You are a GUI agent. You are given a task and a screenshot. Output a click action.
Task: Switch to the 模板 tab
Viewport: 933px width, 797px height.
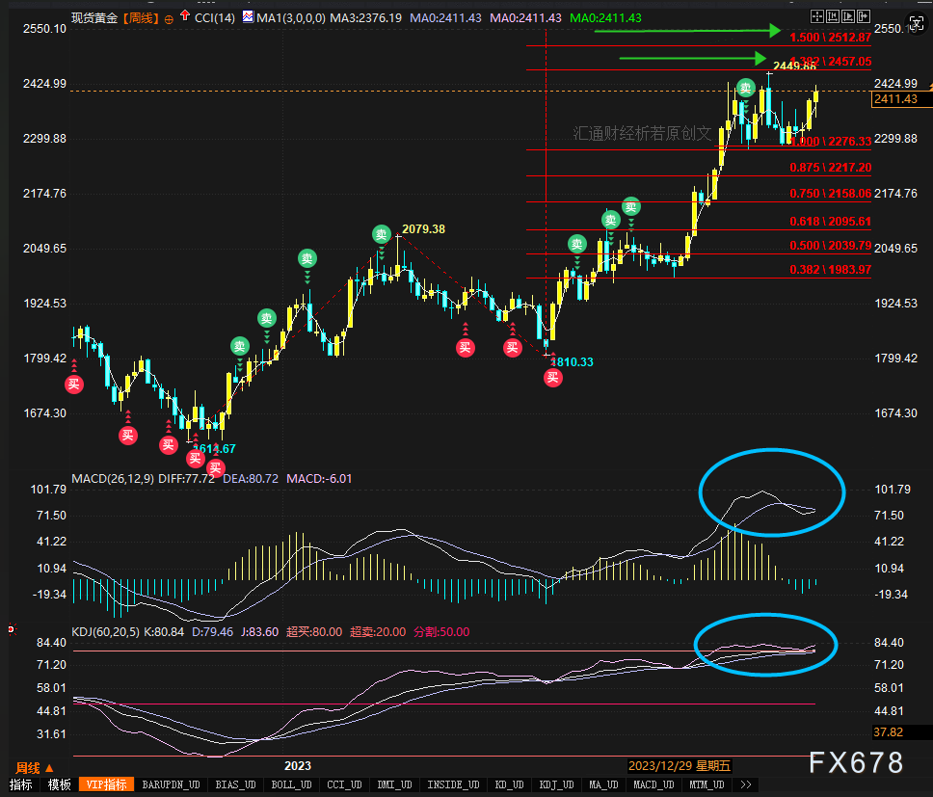[60, 784]
